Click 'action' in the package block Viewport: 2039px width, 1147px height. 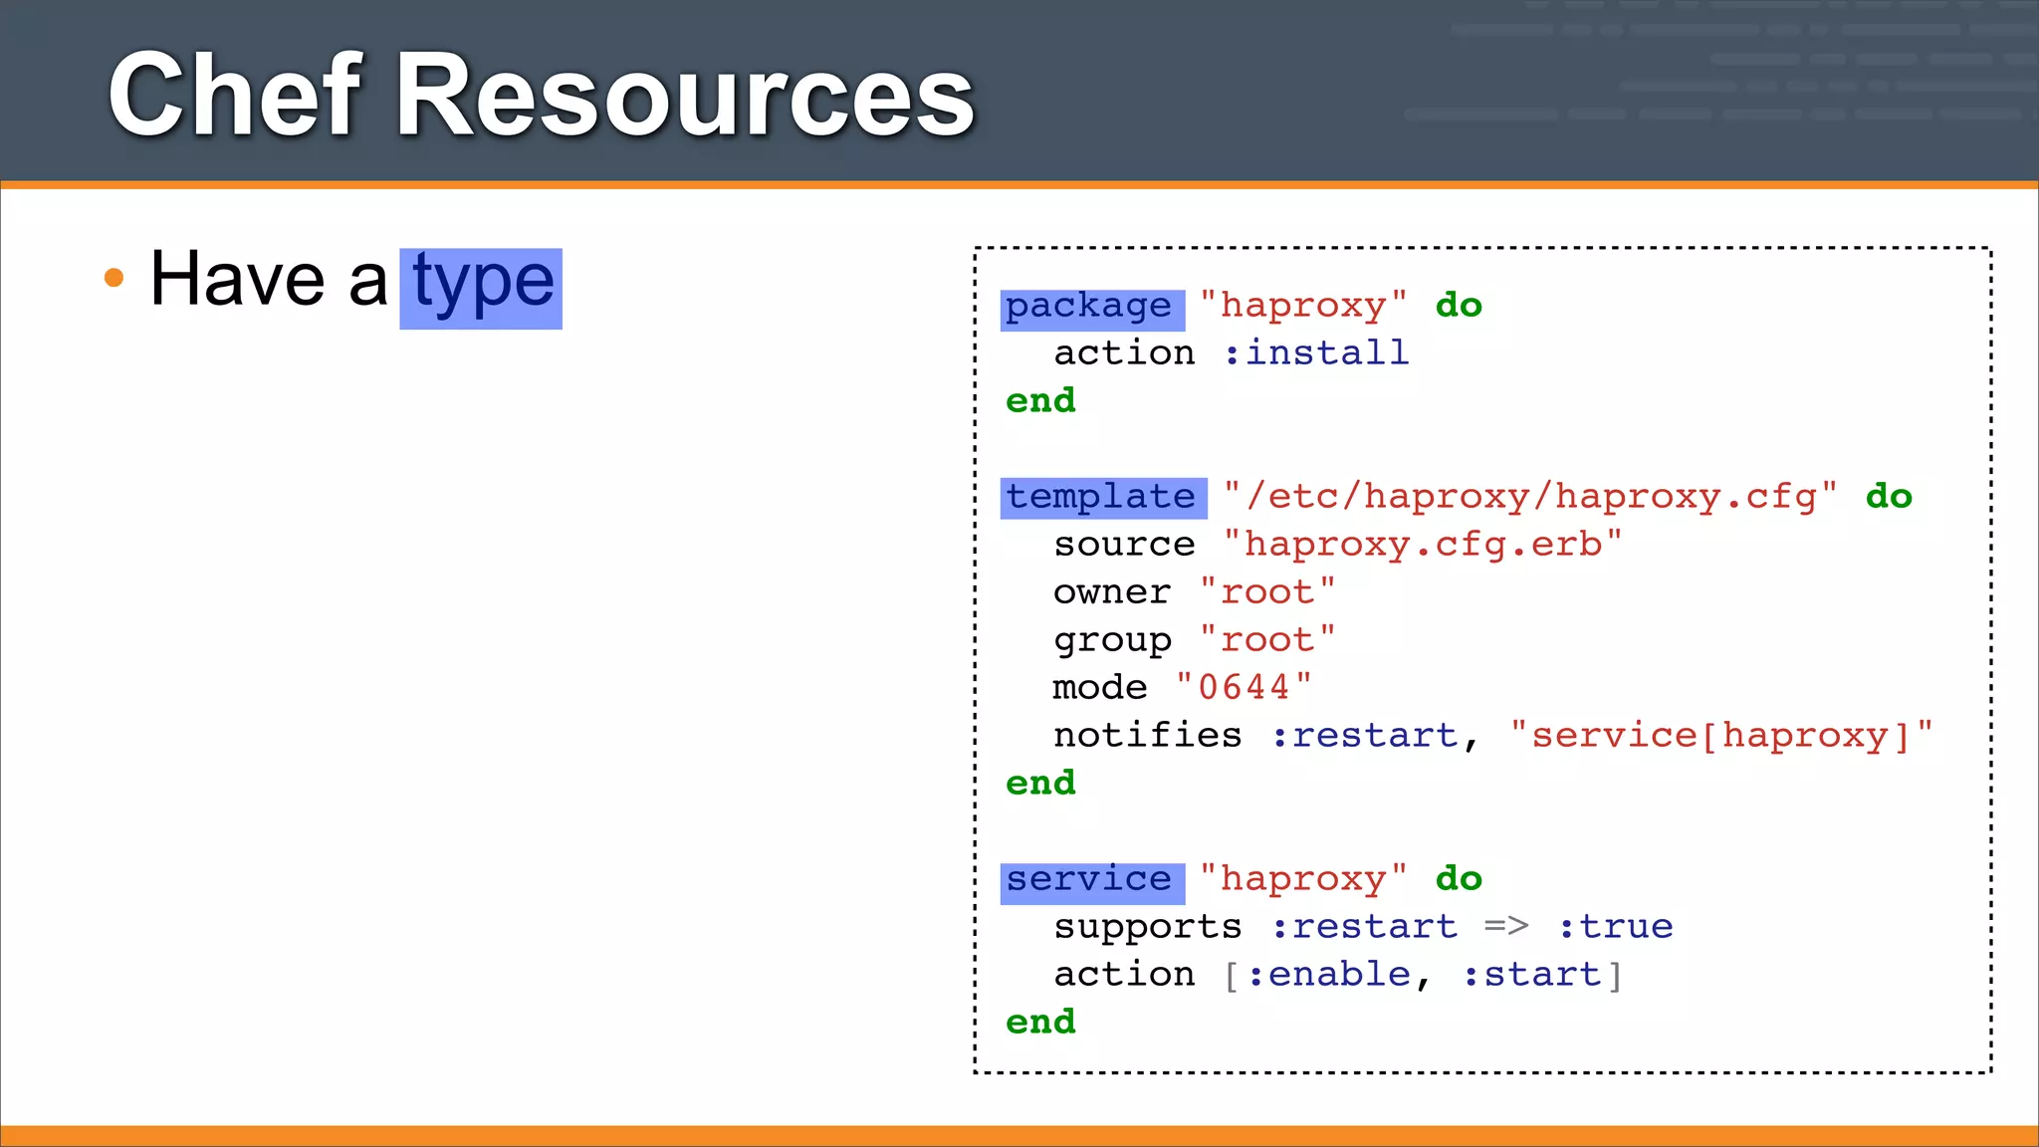1124,352
